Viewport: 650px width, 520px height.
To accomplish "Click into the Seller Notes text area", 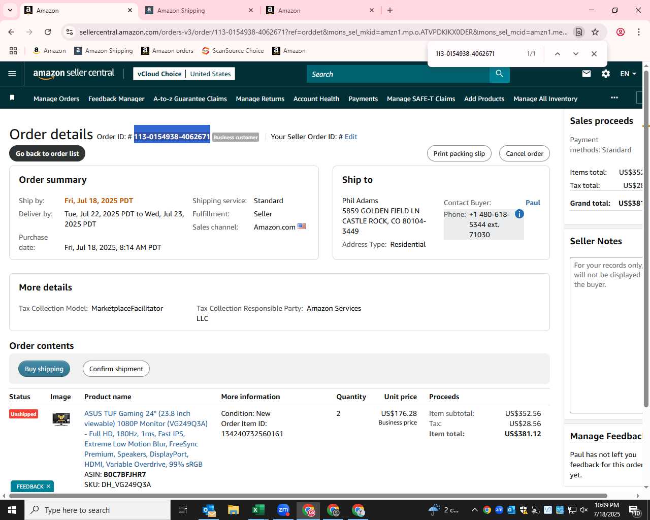I will tap(607, 335).
